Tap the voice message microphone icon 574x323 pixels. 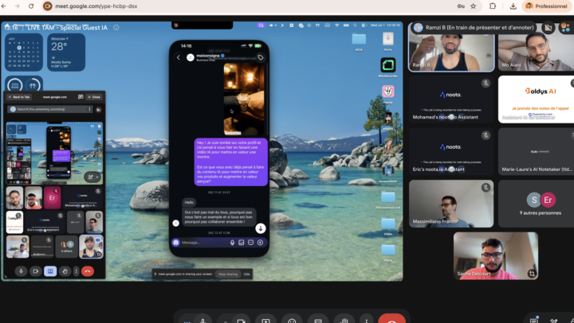tap(232, 242)
